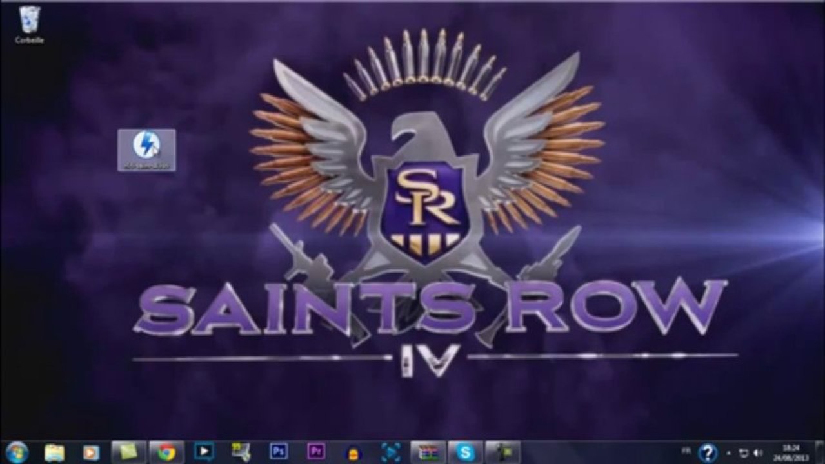Launch Windows Media Player from taskbar

(91, 453)
